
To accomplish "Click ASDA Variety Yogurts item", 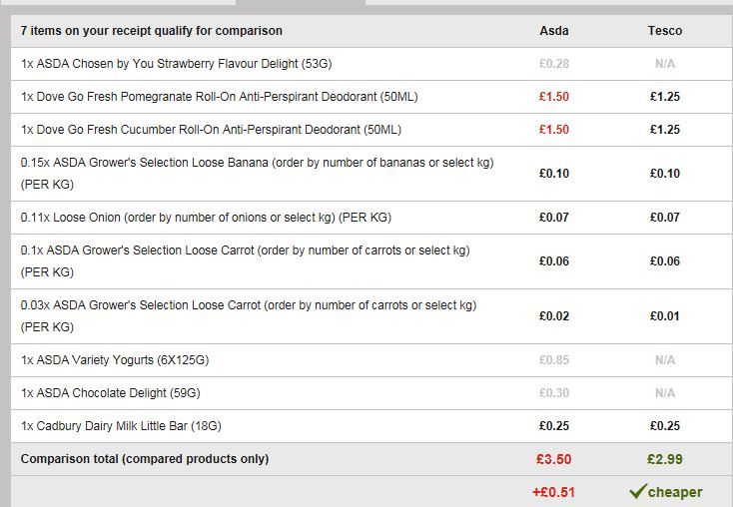I will point(115,360).
